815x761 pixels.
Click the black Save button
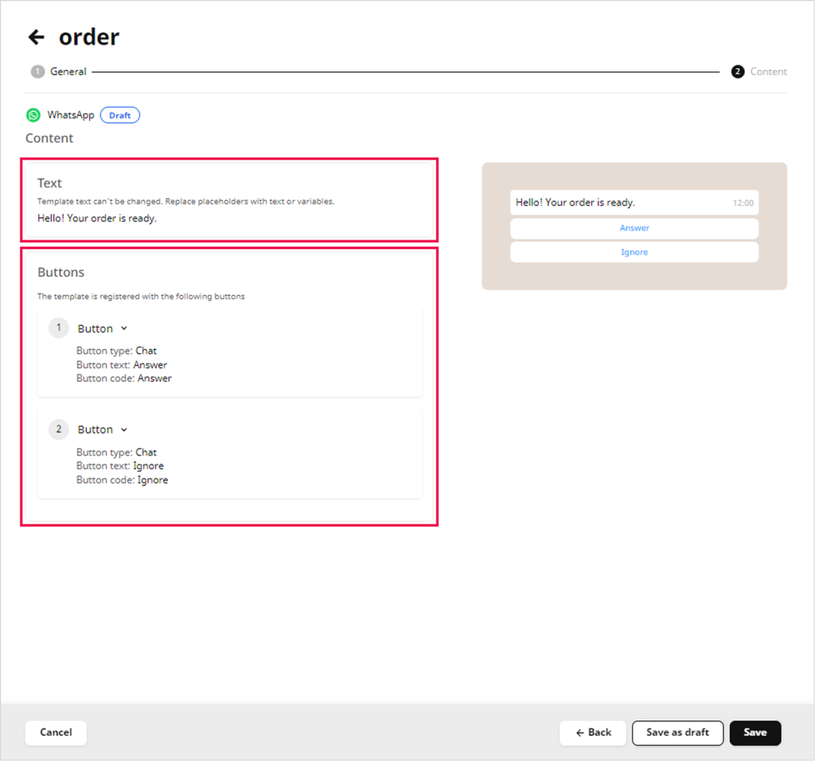pos(755,732)
